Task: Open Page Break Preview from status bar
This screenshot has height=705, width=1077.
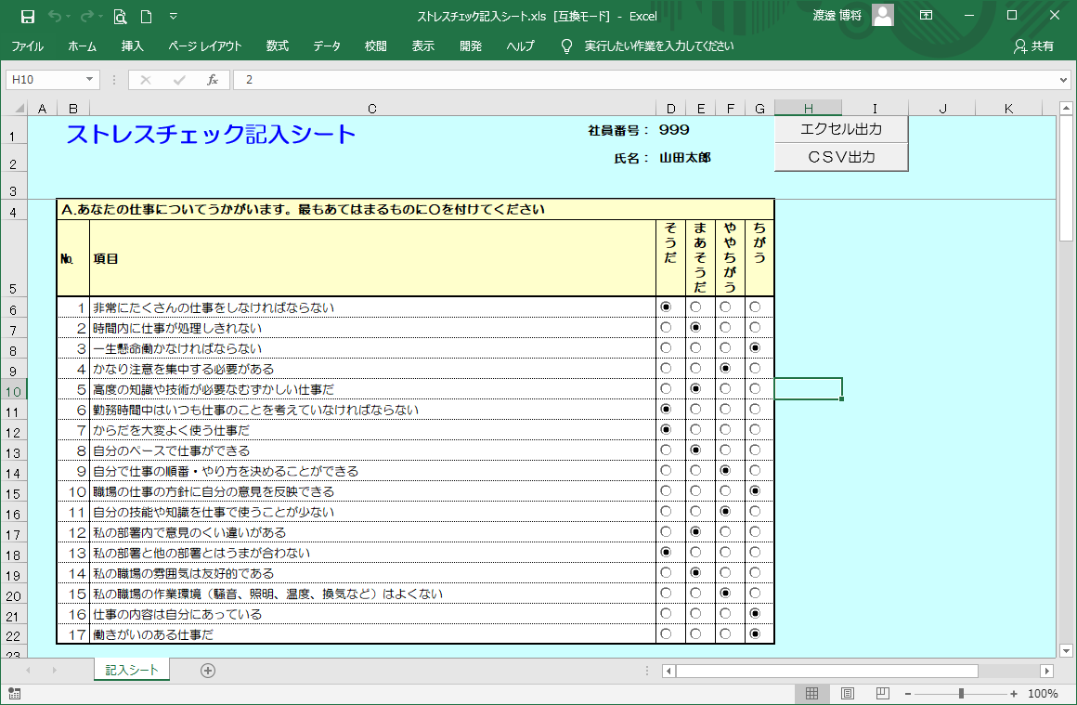Action: tap(882, 693)
